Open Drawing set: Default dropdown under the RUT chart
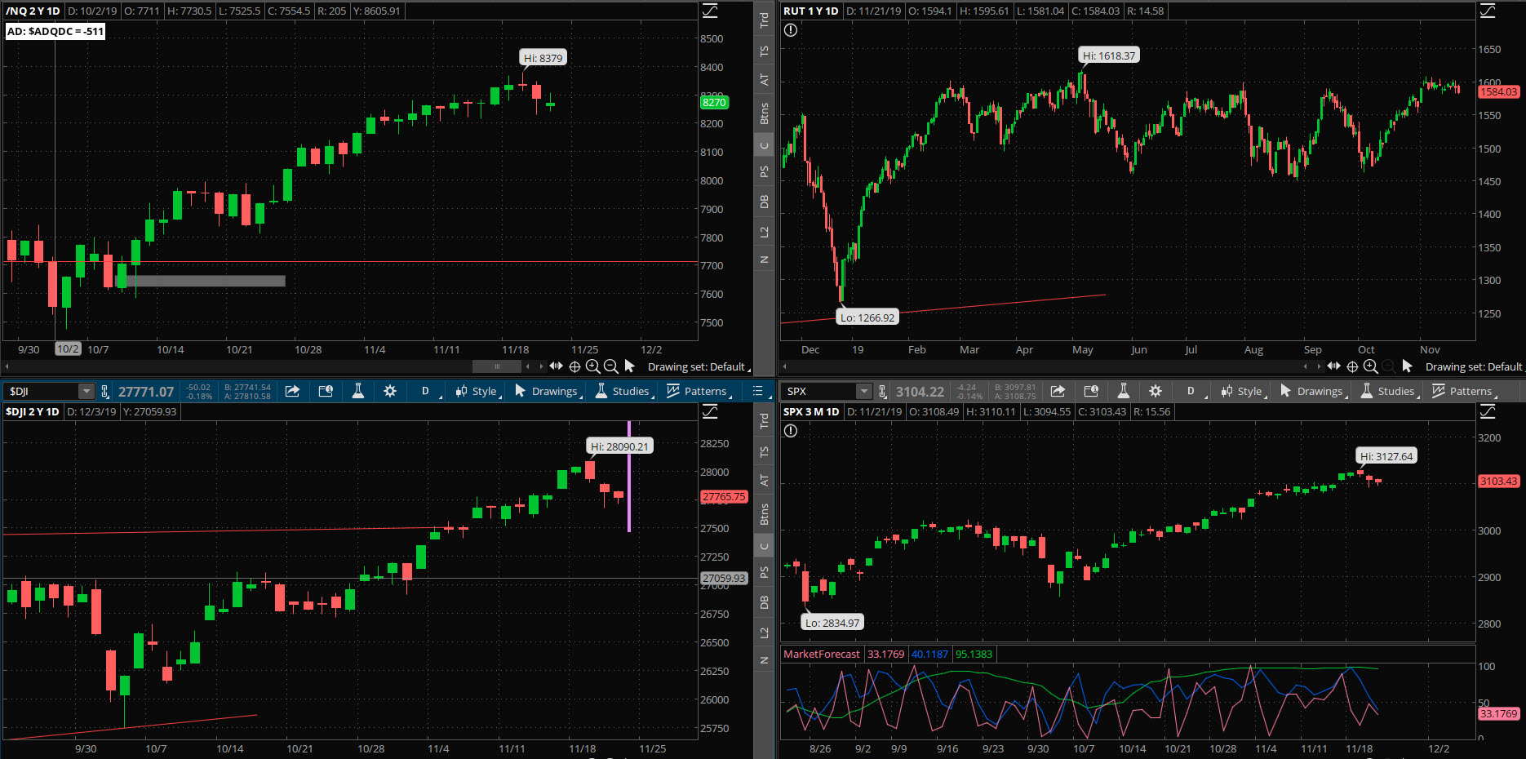 click(1475, 366)
